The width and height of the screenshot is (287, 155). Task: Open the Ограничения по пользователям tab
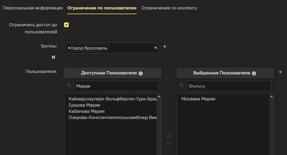click(102, 8)
